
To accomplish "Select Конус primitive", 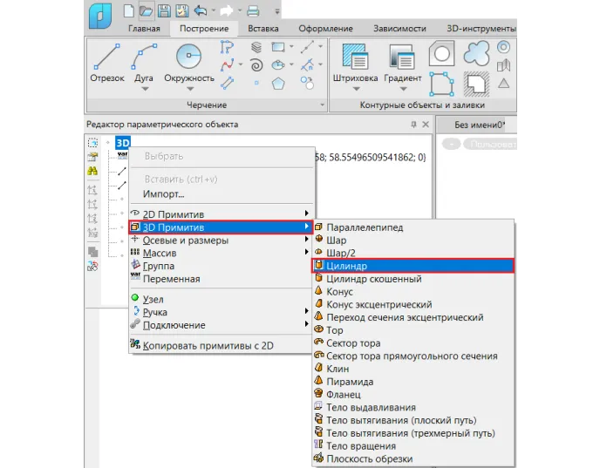I will [x=413, y=292].
